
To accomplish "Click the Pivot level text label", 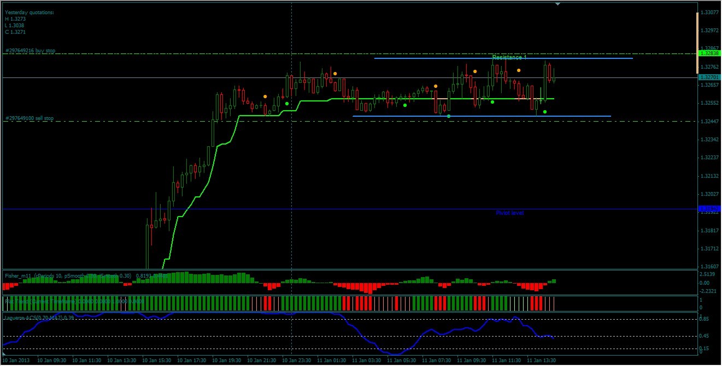I will tap(510, 213).
